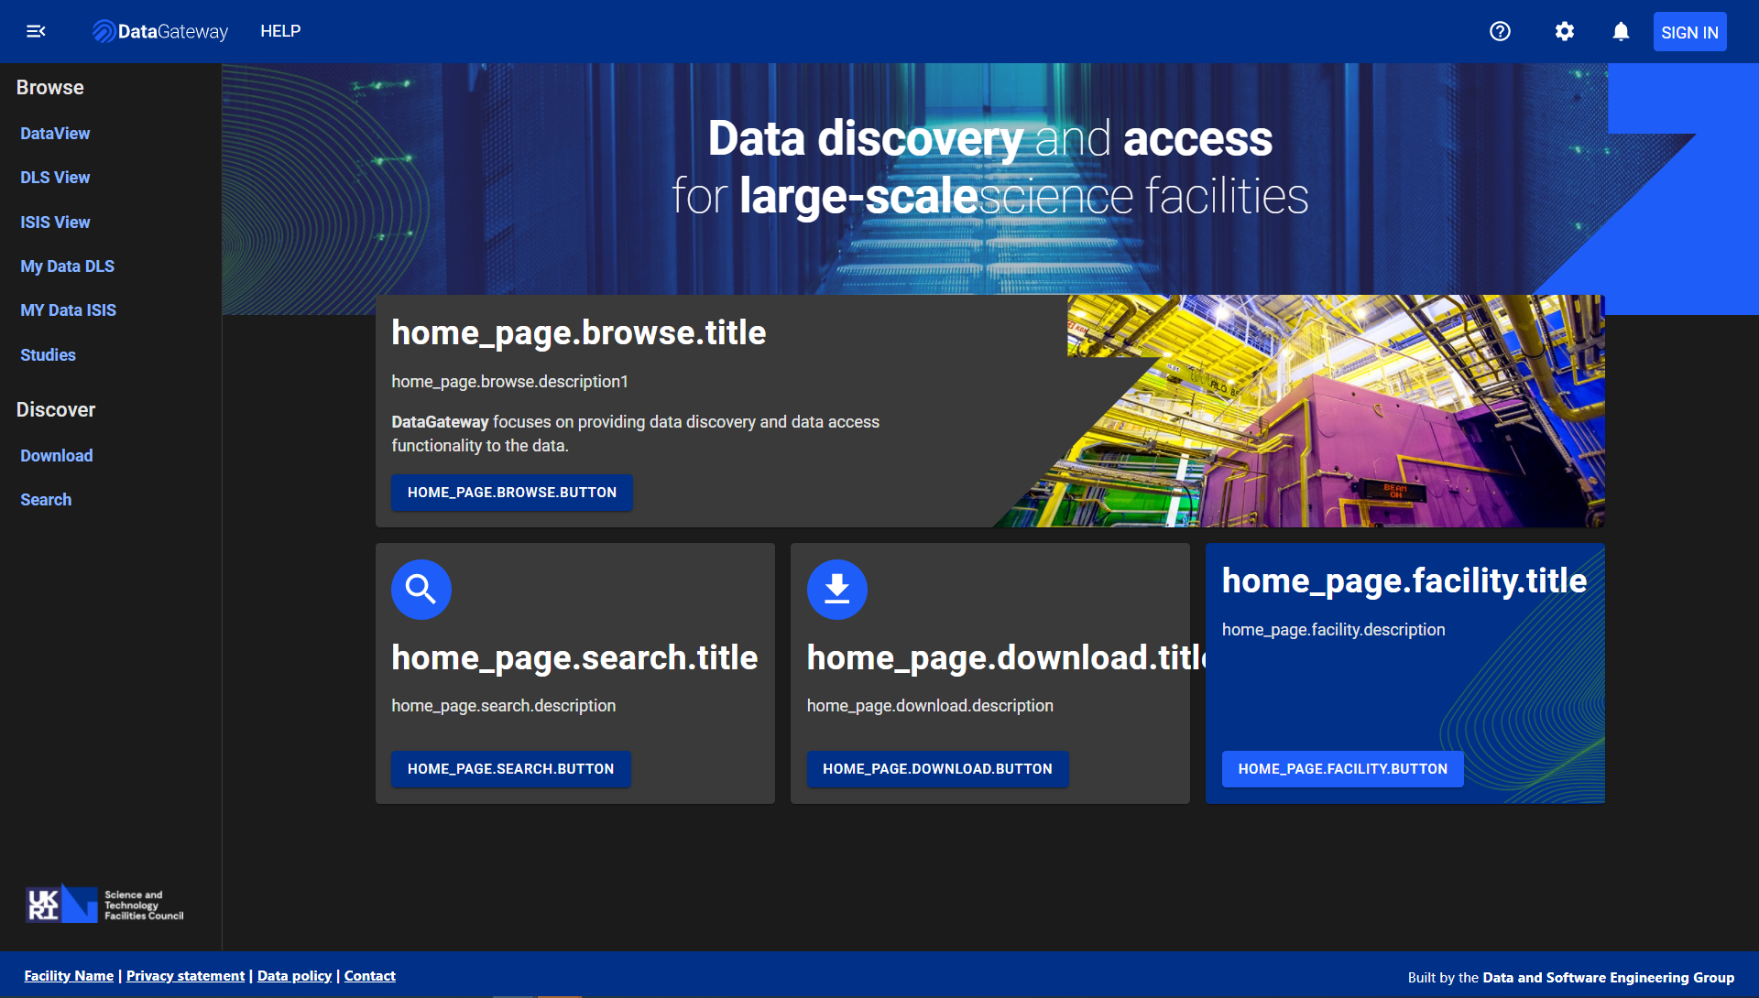Click HOME_PAGE.FACILITY.BUTTON
The width and height of the screenshot is (1759, 998).
[x=1342, y=769]
